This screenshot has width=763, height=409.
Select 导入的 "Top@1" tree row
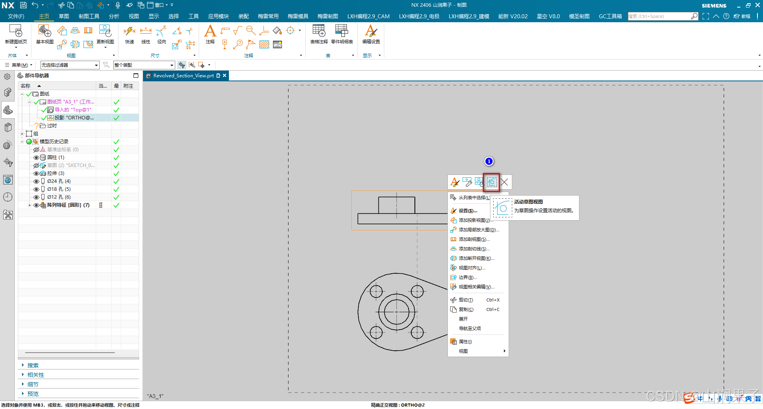(79, 110)
